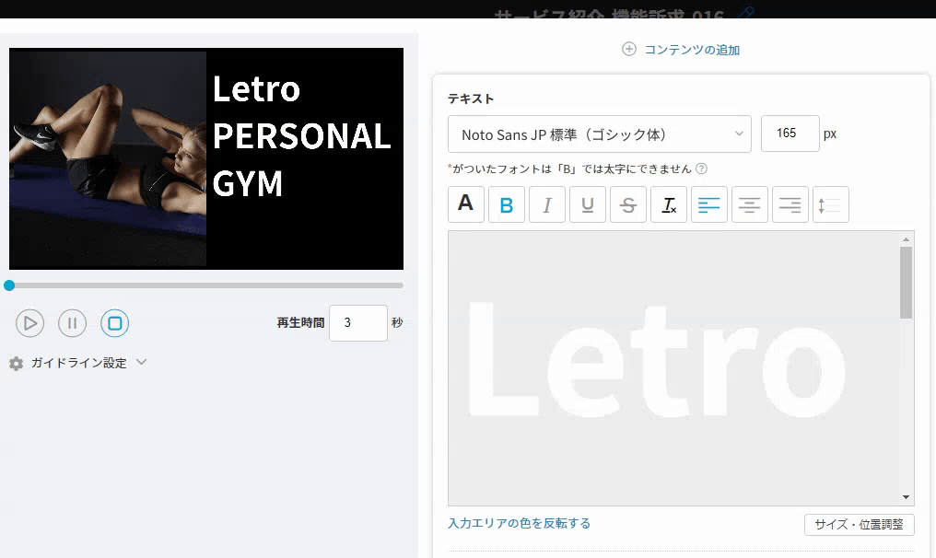The width and height of the screenshot is (936, 558).
Task: Toggle underline formatting
Action: pyautogui.click(x=588, y=204)
